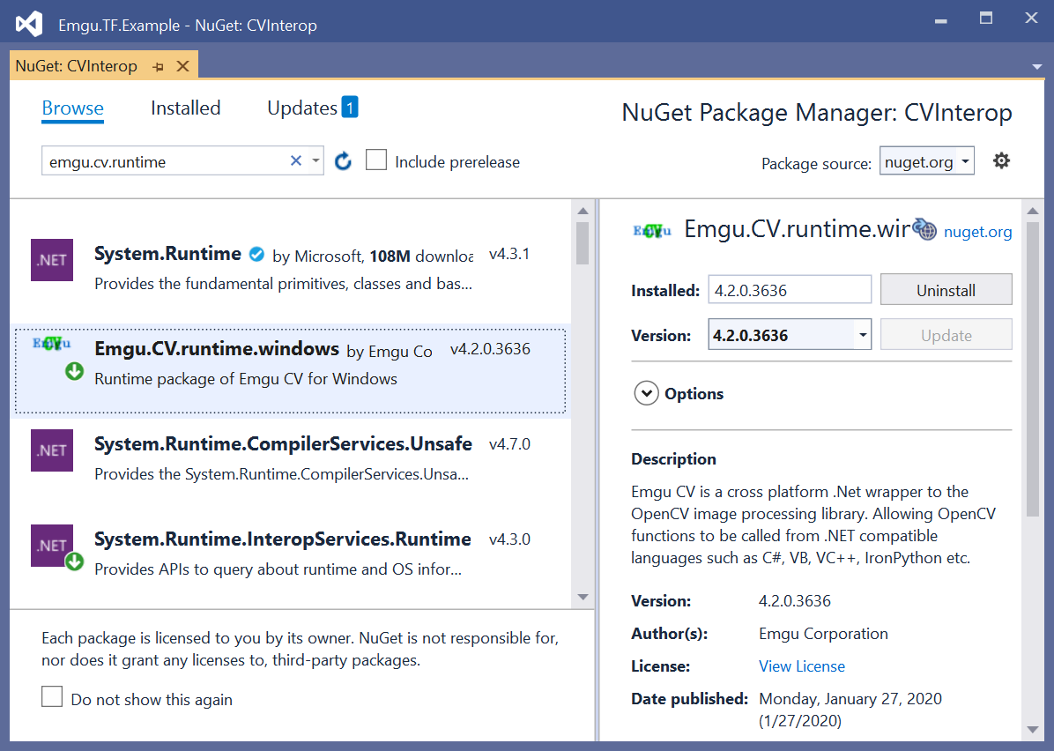Image resolution: width=1054 pixels, height=751 pixels.
Task: Click the verified badge next to System.Runtime
Action: pos(256,254)
